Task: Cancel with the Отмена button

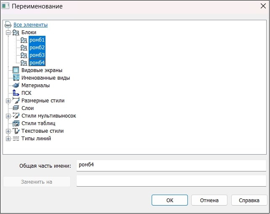Action: 209,200
